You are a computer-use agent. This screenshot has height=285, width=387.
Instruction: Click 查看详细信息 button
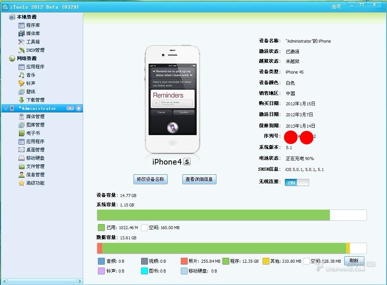(x=199, y=179)
